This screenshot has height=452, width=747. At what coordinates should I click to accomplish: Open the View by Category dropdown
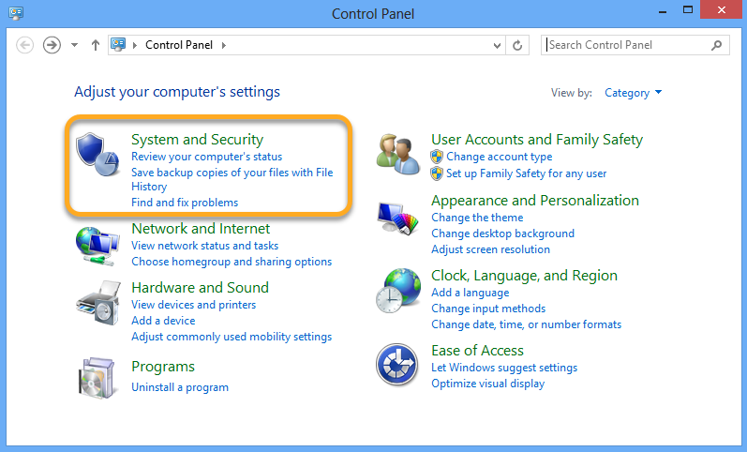click(x=634, y=93)
